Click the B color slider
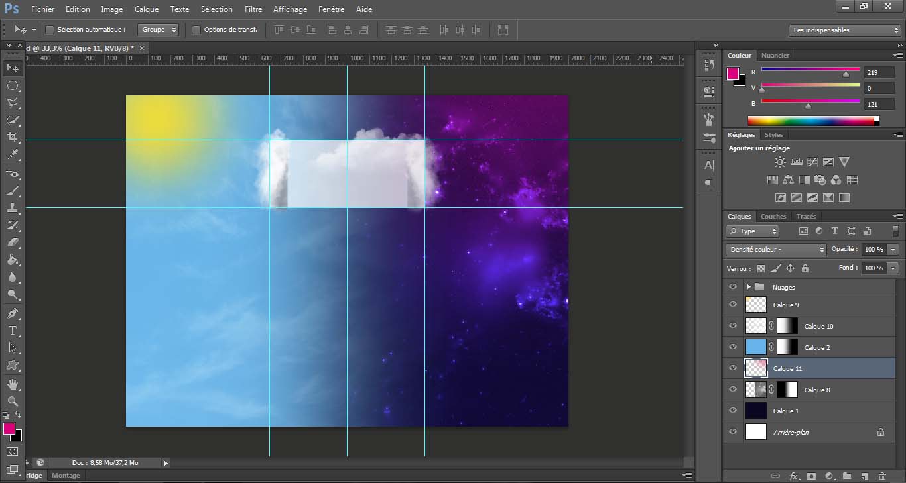Image resolution: width=906 pixels, height=483 pixels. coord(810,101)
